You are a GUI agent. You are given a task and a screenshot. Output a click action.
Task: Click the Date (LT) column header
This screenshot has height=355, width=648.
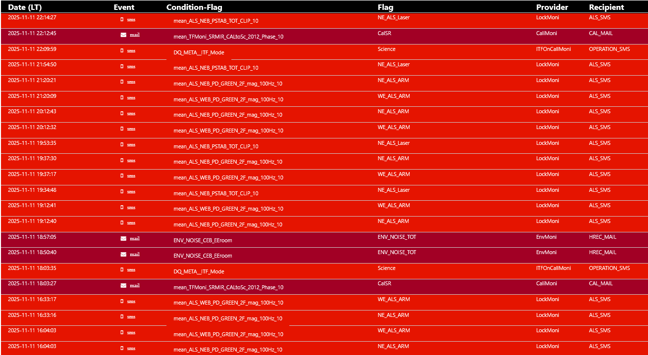pos(25,7)
